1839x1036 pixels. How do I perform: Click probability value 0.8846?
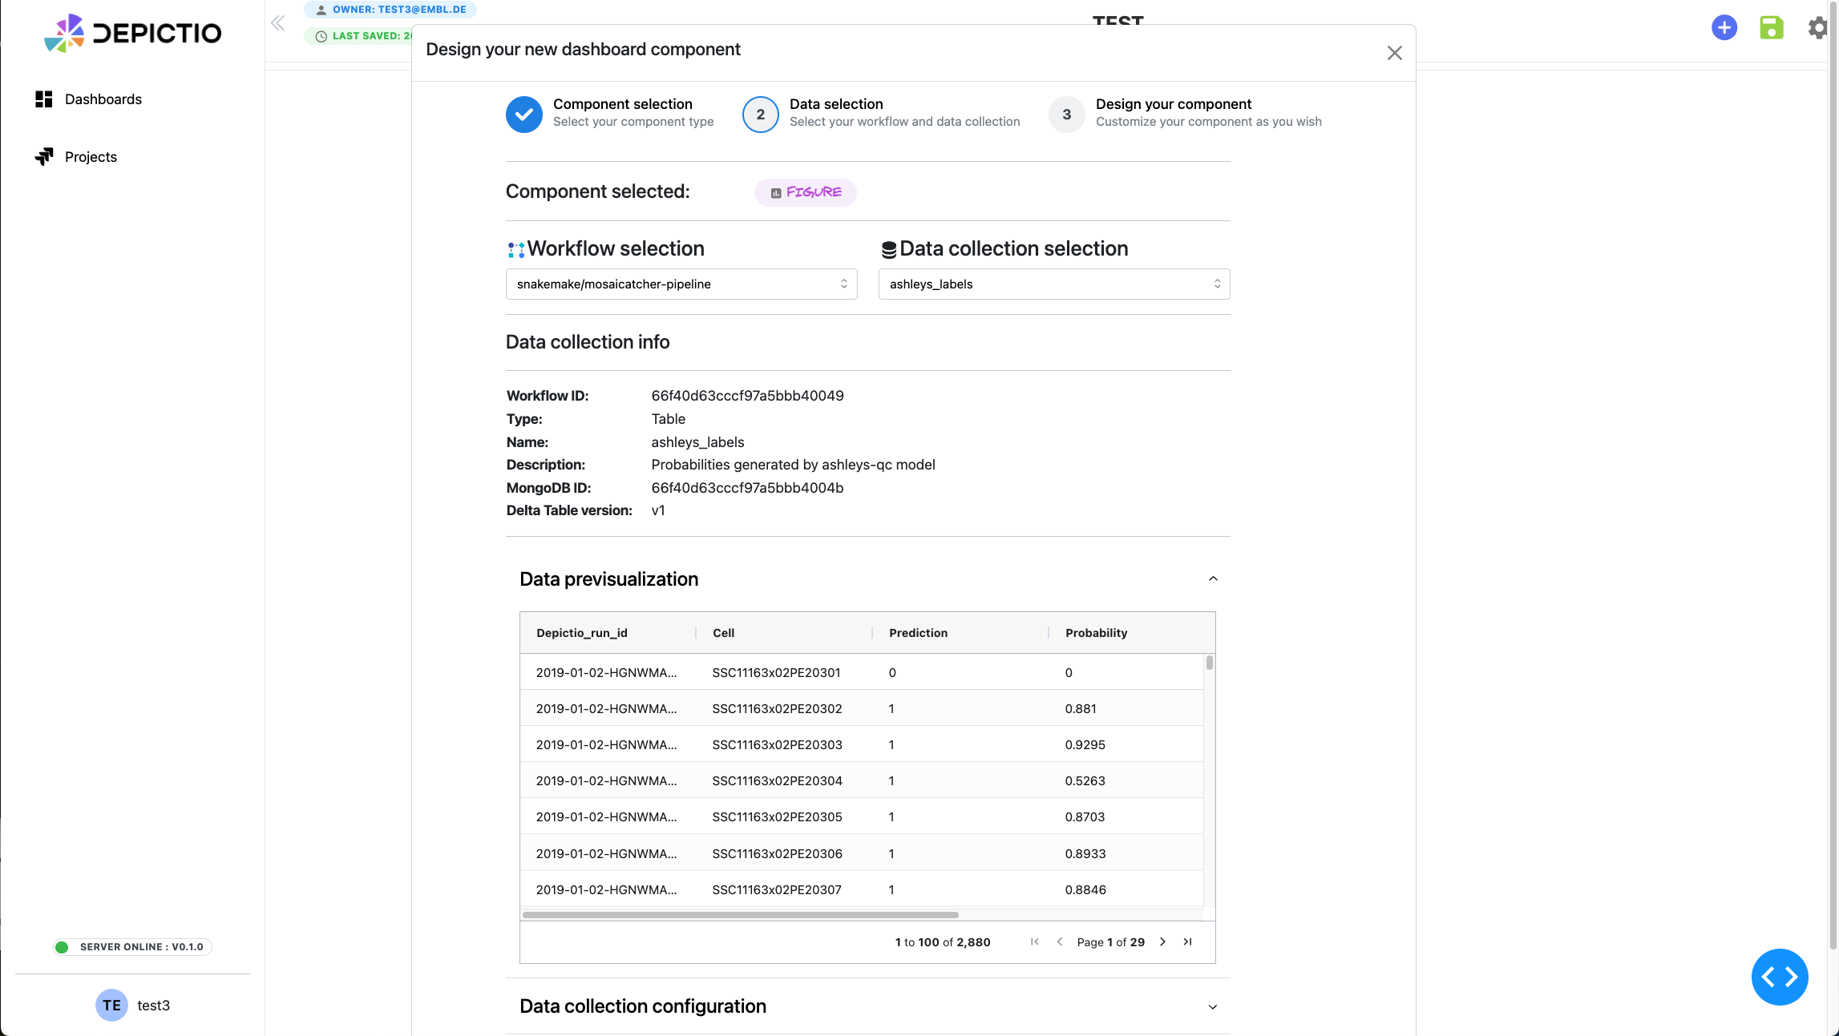tap(1085, 890)
